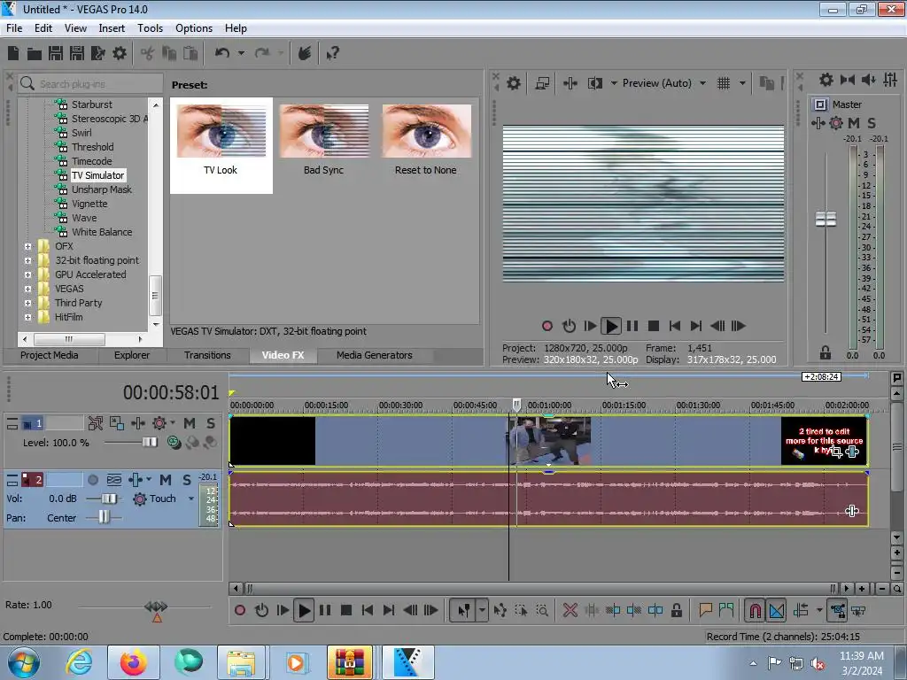This screenshot has height=680, width=907.
Task: Open Video Preview project properties gear
Action: click(x=513, y=83)
